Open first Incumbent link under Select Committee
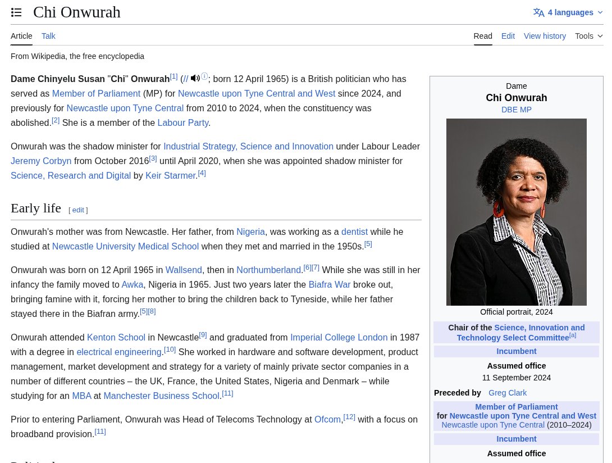The image size is (612, 463). point(517,351)
